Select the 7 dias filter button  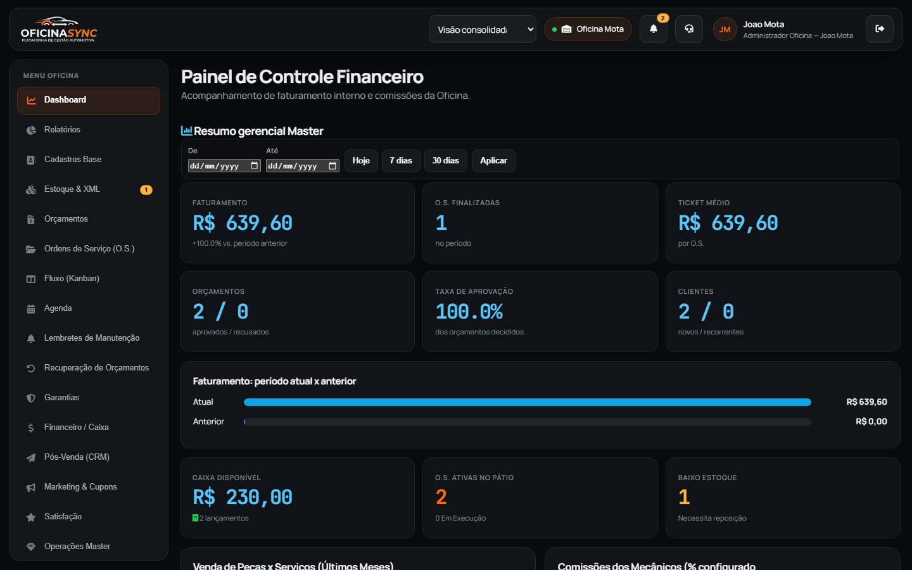(401, 161)
